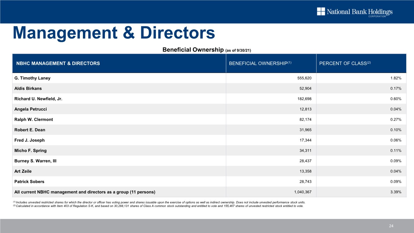Click the National Bank Holdings logo icon
414x233 pixels.
point(321,11)
